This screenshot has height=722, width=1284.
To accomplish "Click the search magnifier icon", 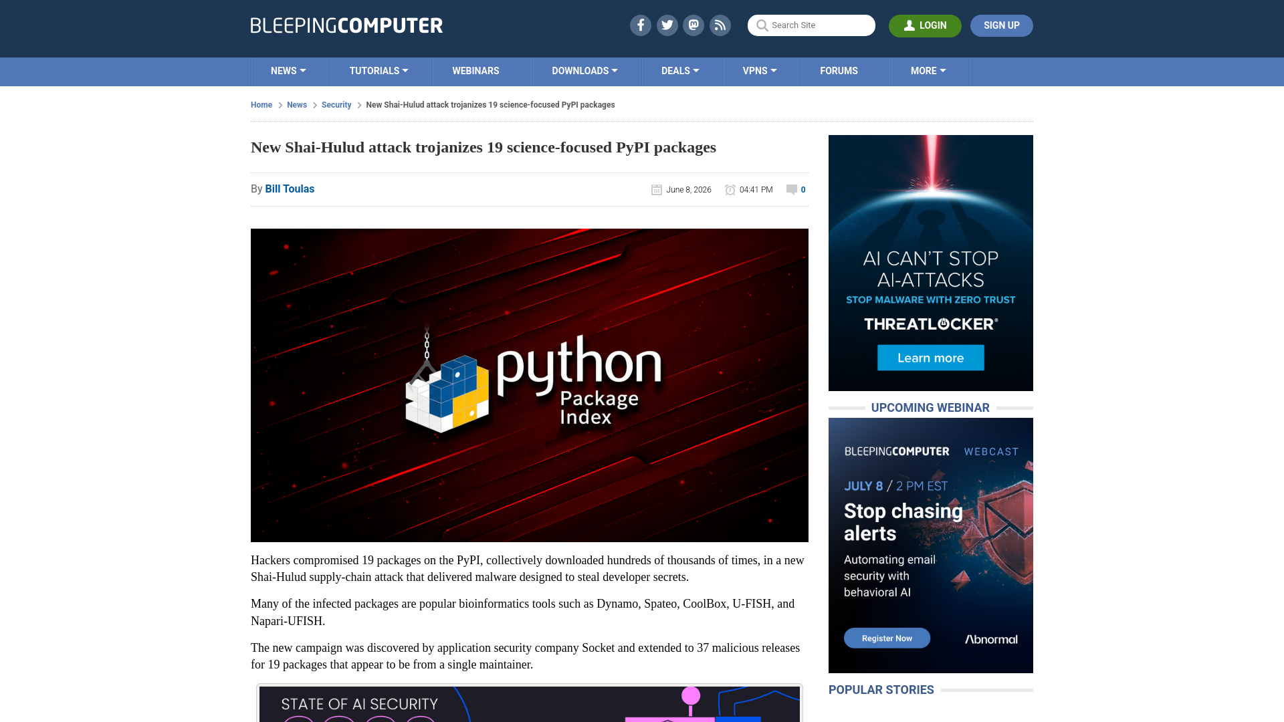I will click(762, 25).
